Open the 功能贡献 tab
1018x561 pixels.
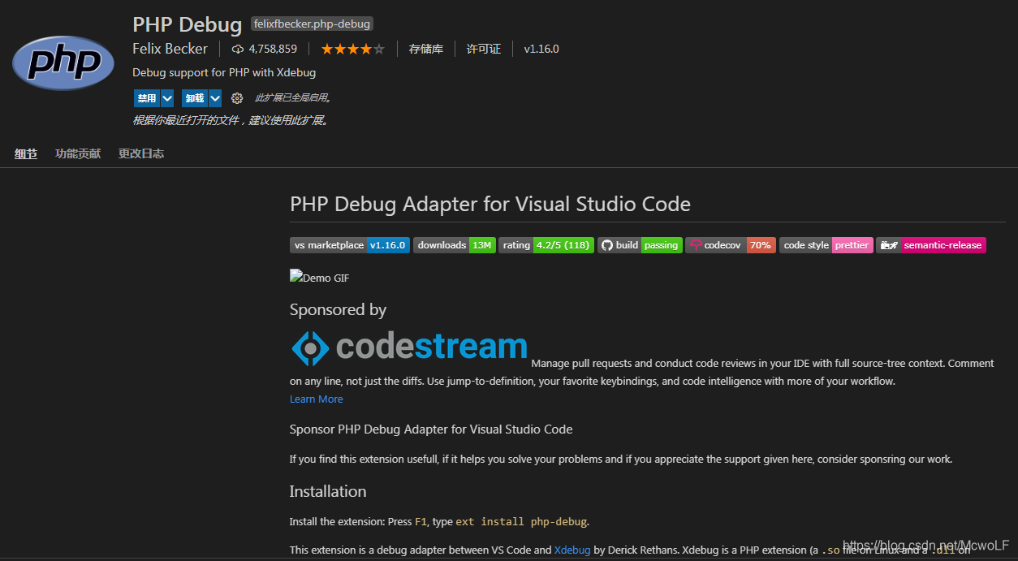click(78, 153)
